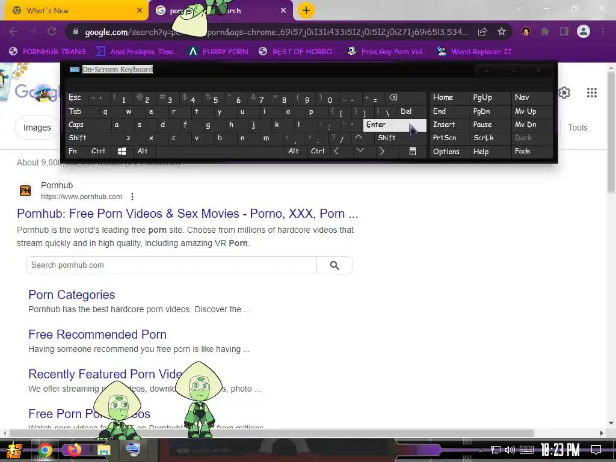The width and height of the screenshot is (616, 462).
Task: Toggle the left Ctrl key on On-Screen Keyboard
Action: tap(99, 151)
